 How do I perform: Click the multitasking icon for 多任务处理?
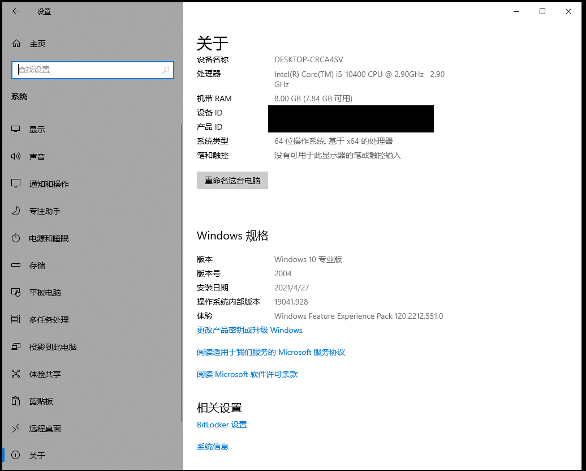(x=16, y=319)
